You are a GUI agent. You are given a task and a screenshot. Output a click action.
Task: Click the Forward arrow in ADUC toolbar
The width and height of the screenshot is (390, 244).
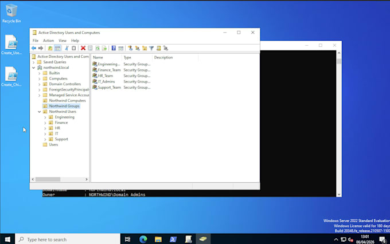(41, 48)
